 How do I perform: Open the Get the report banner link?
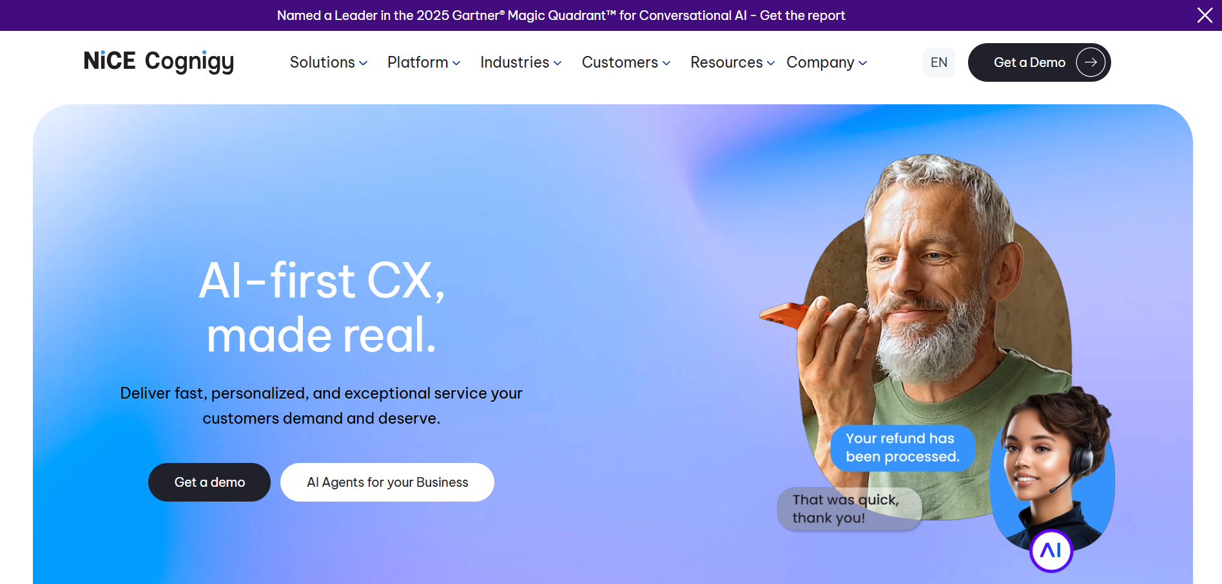click(x=802, y=15)
